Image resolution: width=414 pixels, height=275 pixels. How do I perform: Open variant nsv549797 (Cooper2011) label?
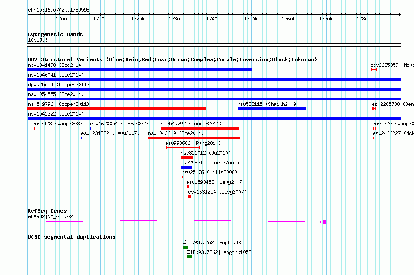click(x=191, y=124)
